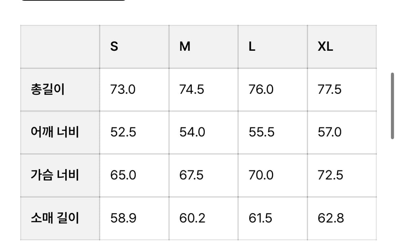
Task: Click the S size column header
Action: point(114,46)
